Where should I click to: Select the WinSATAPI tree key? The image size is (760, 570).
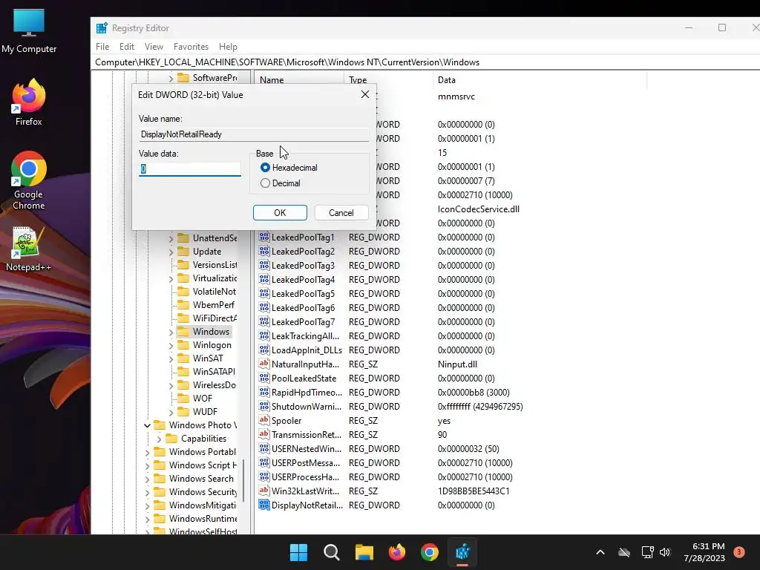pos(214,371)
